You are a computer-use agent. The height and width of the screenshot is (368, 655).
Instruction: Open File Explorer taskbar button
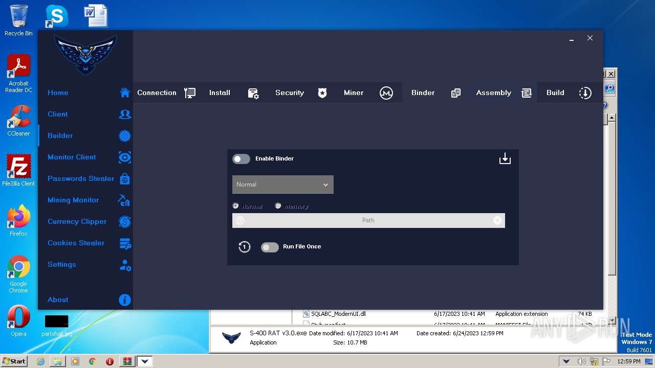[58, 361]
